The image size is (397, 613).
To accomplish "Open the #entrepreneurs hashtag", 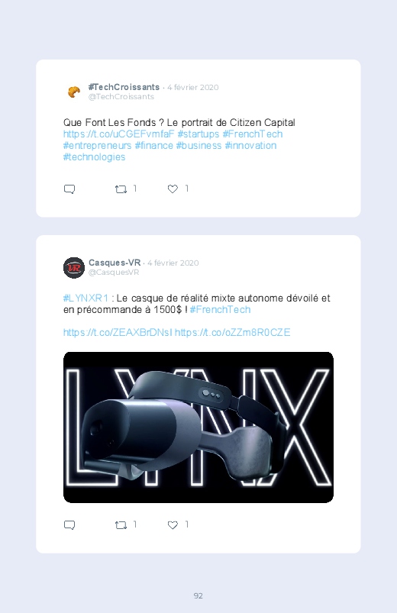I will coord(98,146).
